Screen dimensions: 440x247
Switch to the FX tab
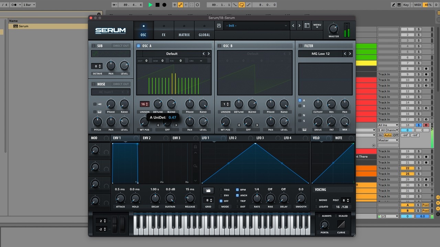(x=164, y=31)
